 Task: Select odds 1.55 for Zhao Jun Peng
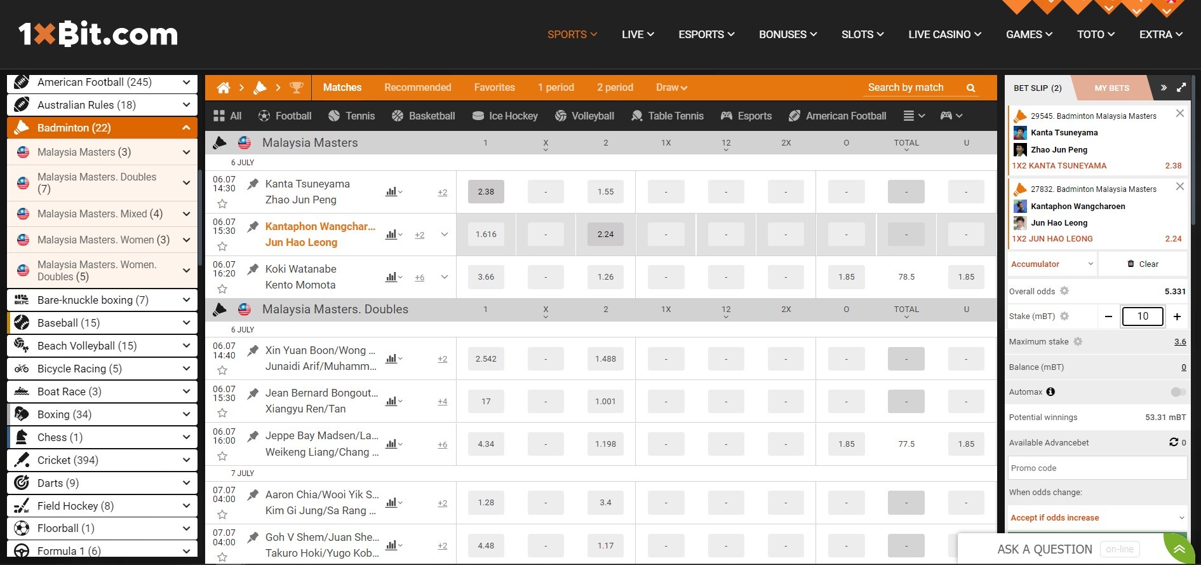coord(605,192)
